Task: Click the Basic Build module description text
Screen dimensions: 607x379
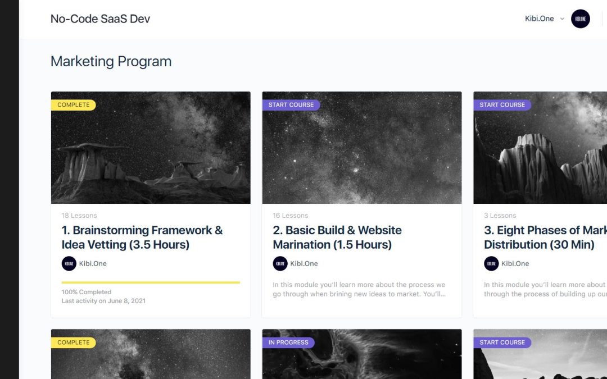Action: [x=359, y=289]
